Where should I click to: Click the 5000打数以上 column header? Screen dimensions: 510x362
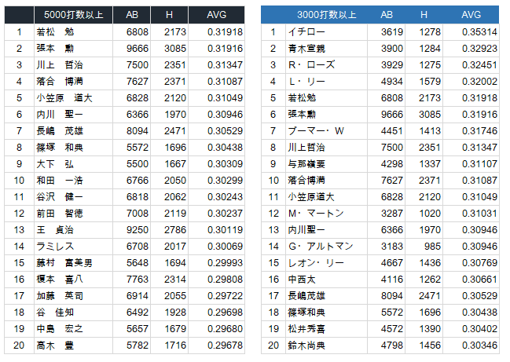[x=74, y=15]
